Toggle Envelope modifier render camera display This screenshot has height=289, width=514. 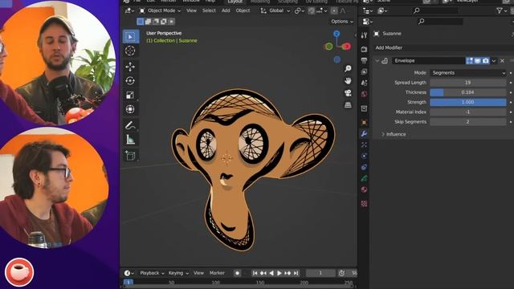pos(485,61)
